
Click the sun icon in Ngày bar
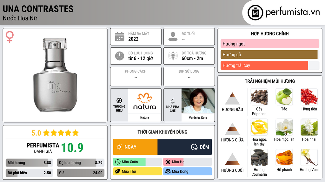tap(119, 147)
